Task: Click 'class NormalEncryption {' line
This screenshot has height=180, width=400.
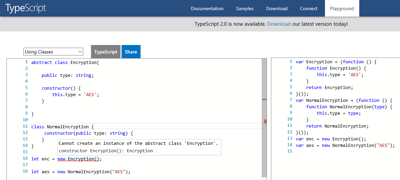Action: [62, 127]
